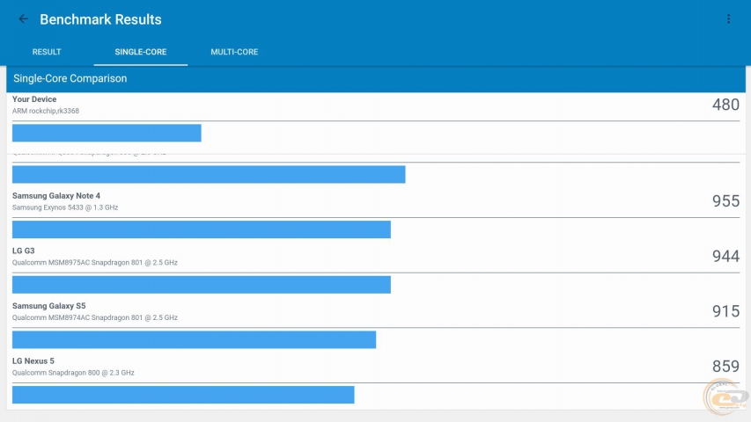Click the blue bar under LG G3

tap(201, 285)
